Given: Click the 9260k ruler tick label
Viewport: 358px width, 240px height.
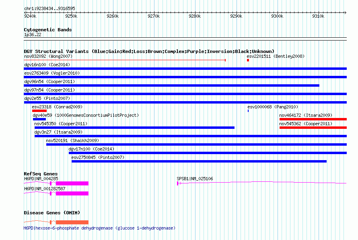Looking at the screenshot, I should (113, 16).
